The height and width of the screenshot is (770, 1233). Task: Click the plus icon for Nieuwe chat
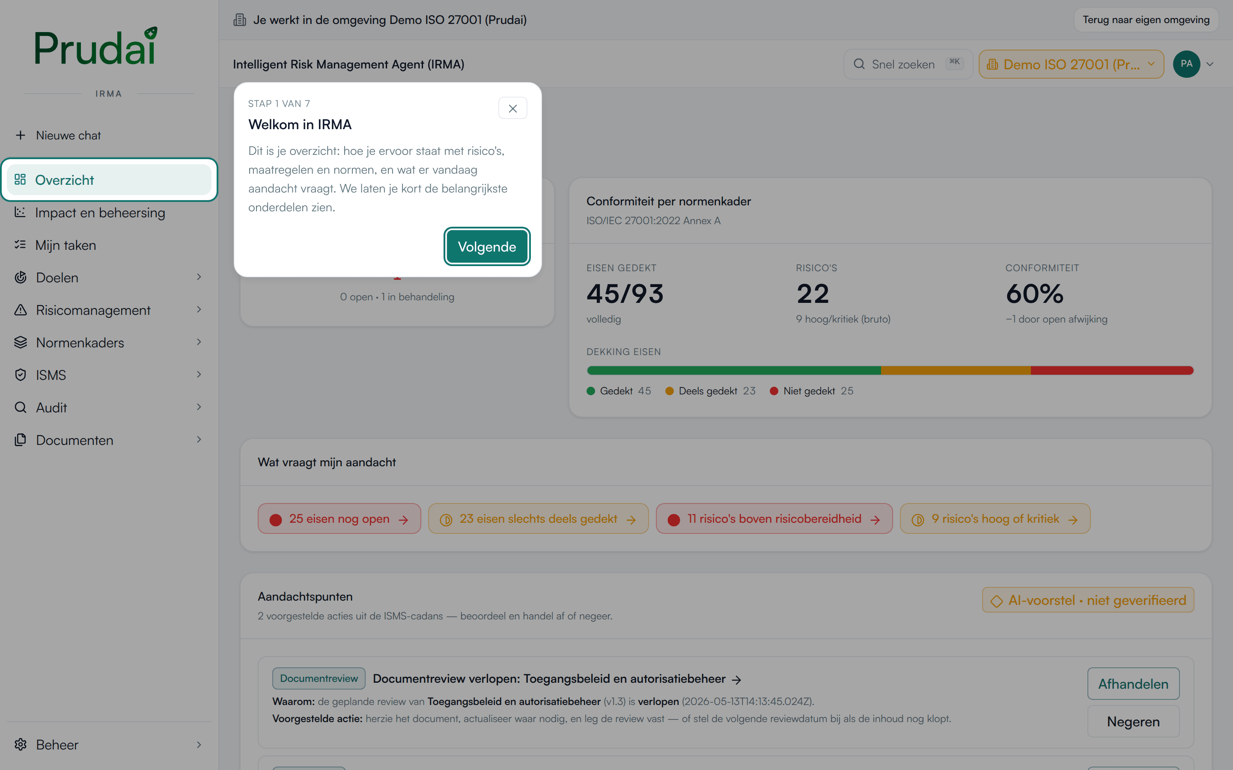point(21,136)
